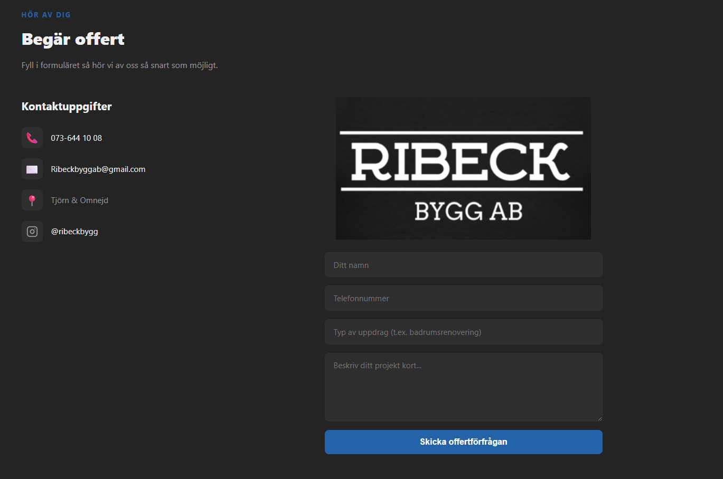Click the envelope email icon
The width and height of the screenshot is (723, 479).
[x=32, y=169]
